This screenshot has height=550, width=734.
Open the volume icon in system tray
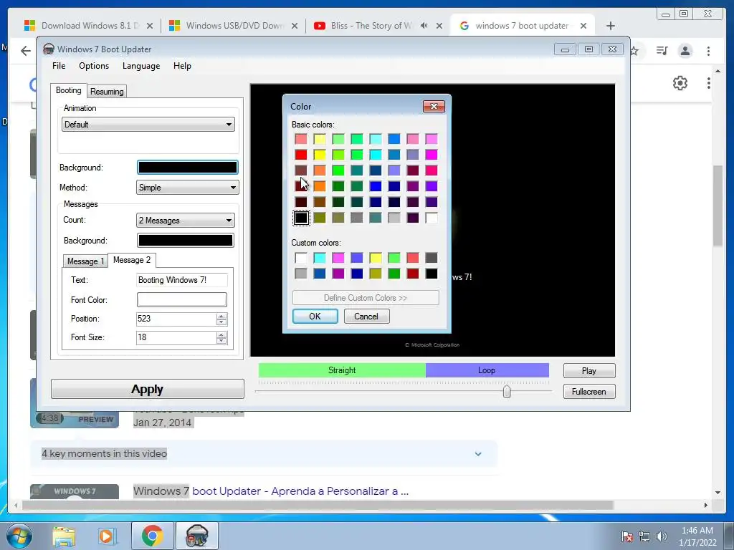(662, 536)
